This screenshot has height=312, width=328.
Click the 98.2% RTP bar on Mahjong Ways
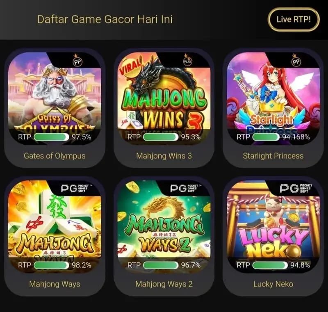pos(52,265)
